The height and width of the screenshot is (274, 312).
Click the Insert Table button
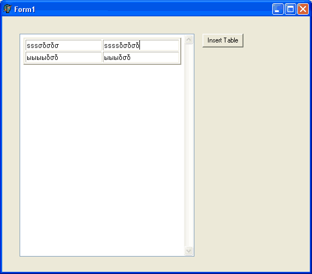click(x=223, y=40)
